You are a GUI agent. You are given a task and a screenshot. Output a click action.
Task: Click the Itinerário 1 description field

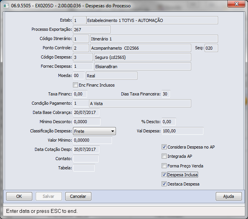tap(154, 39)
